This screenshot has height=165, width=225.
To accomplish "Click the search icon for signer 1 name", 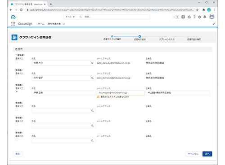I will pos(93,63).
